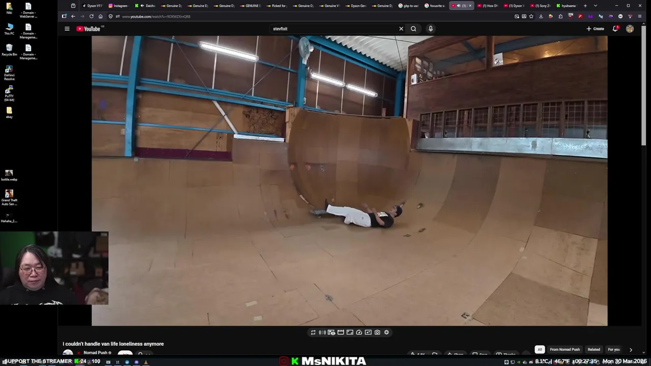Open the ebay folder on desktop
This screenshot has height=366, width=651.
coord(9,113)
